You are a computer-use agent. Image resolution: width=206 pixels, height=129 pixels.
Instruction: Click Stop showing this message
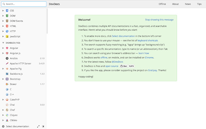click(159, 20)
